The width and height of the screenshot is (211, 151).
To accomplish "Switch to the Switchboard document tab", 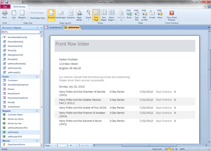I will pos(54,28).
